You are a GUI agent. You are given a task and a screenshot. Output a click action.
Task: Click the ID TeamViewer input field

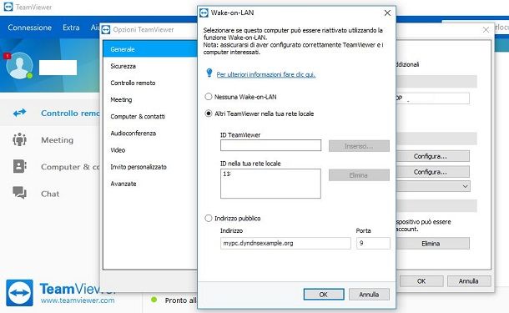pyautogui.click(x=270, y=145)
